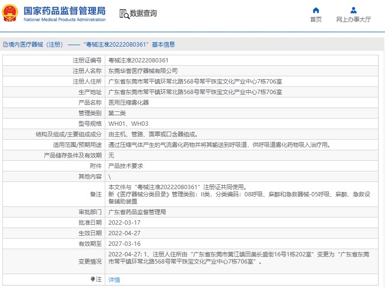Click the national emblem logo of NMPA

click(11, 14)
